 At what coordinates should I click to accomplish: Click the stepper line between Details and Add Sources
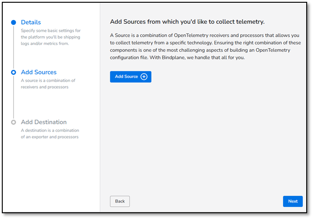coord(13,47)
